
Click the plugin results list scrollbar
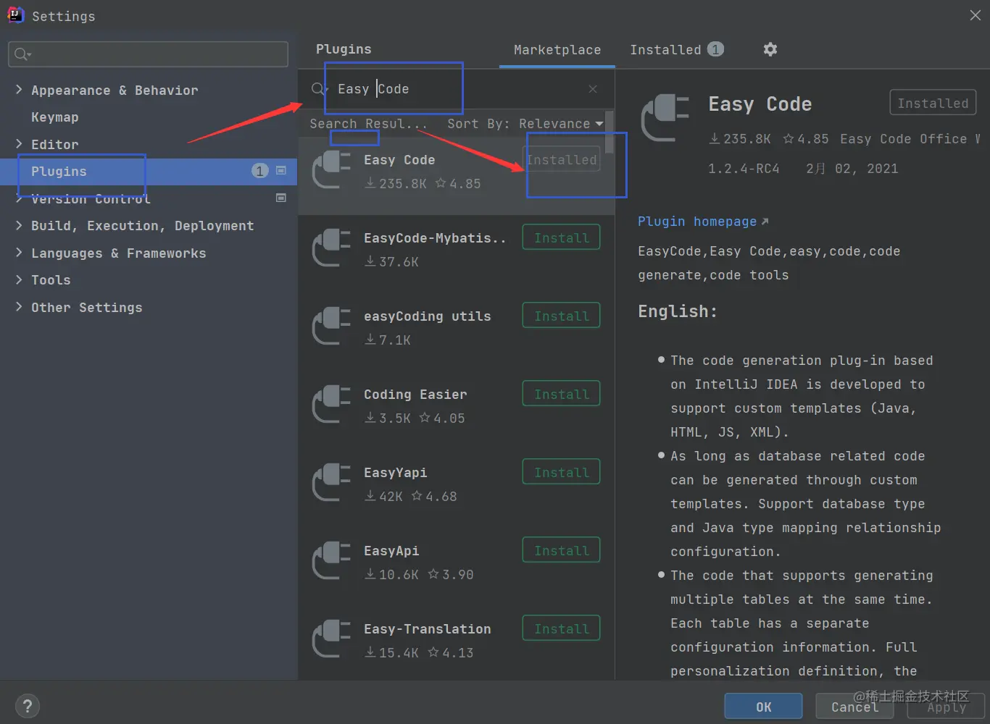point(610,132)
